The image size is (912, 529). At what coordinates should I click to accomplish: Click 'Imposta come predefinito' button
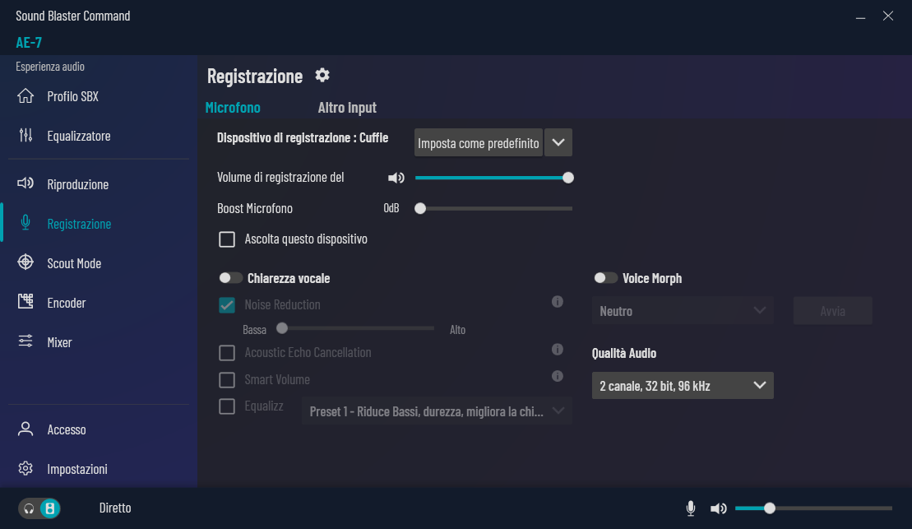478,143
